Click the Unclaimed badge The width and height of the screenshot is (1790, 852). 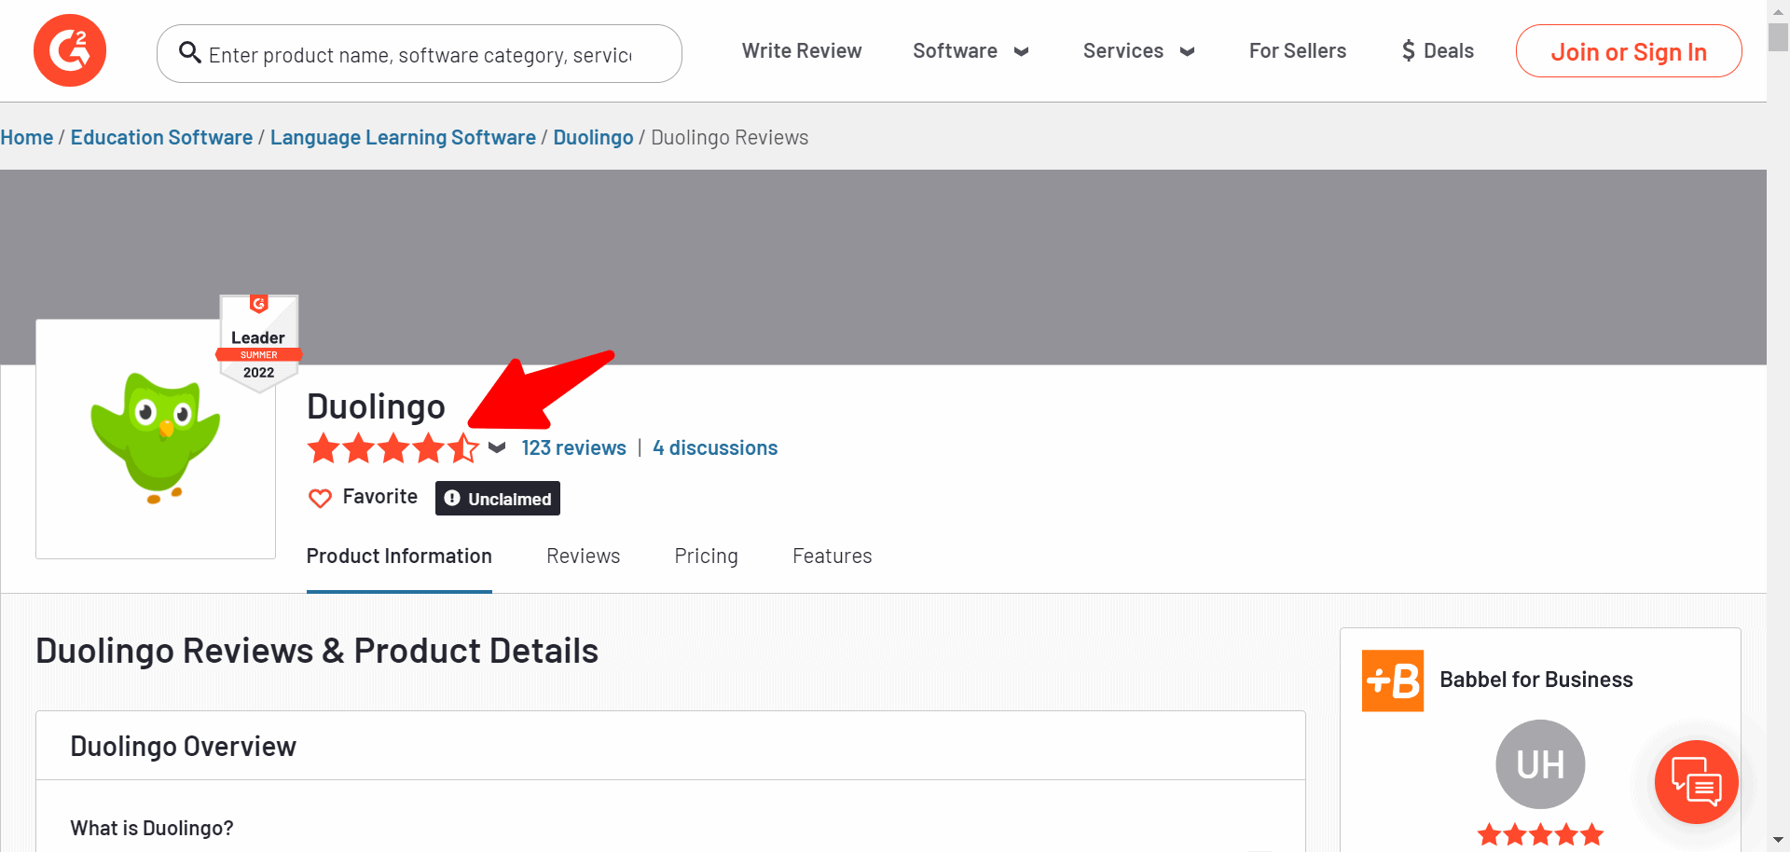[x=498, y=499]
